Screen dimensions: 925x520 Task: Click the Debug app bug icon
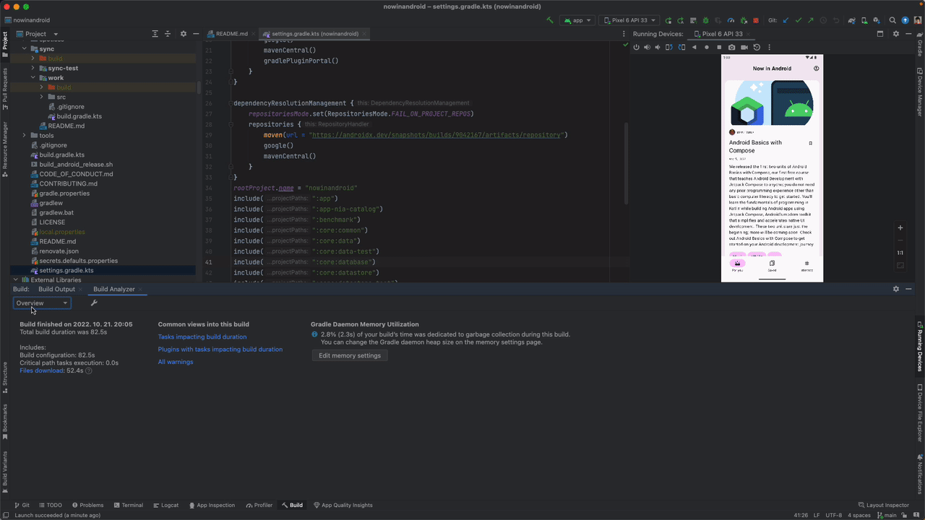[x=705, y=20]
